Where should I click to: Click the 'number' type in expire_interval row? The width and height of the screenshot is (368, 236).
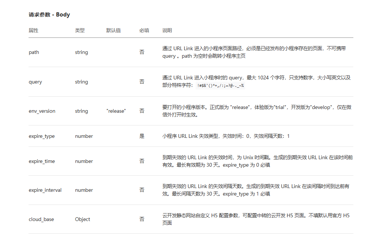(84, 190)
